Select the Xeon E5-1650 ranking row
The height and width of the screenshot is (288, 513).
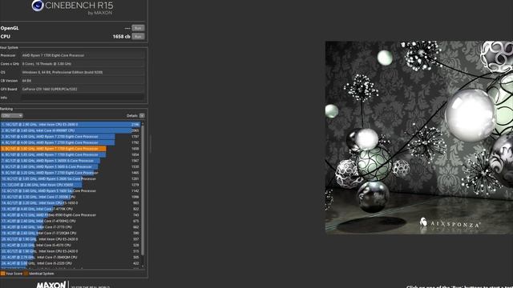pyautogui.click(x=71, y=203)
